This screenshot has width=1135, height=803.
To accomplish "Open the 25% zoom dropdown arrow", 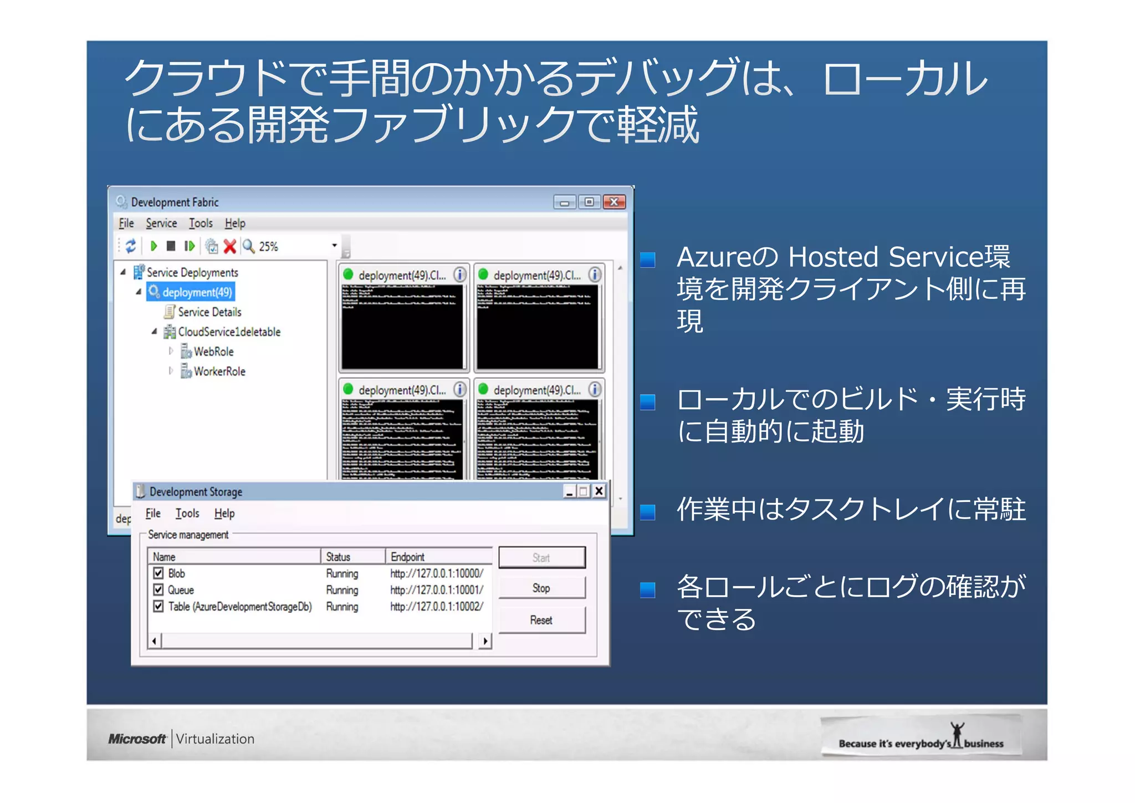I will [x=334, y=246].
